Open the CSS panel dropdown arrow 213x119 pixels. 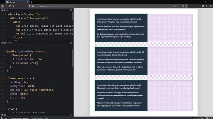click(71, 43)
